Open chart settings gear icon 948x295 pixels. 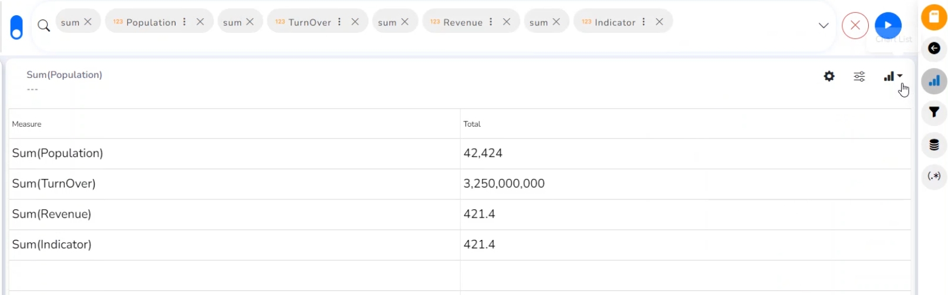[829, 76]
